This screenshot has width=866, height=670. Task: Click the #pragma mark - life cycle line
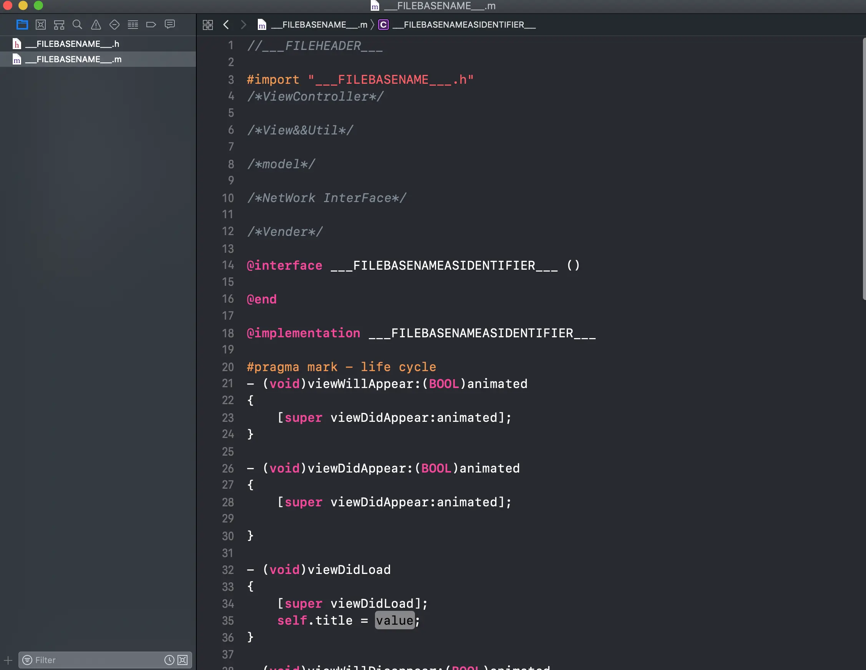342,367
